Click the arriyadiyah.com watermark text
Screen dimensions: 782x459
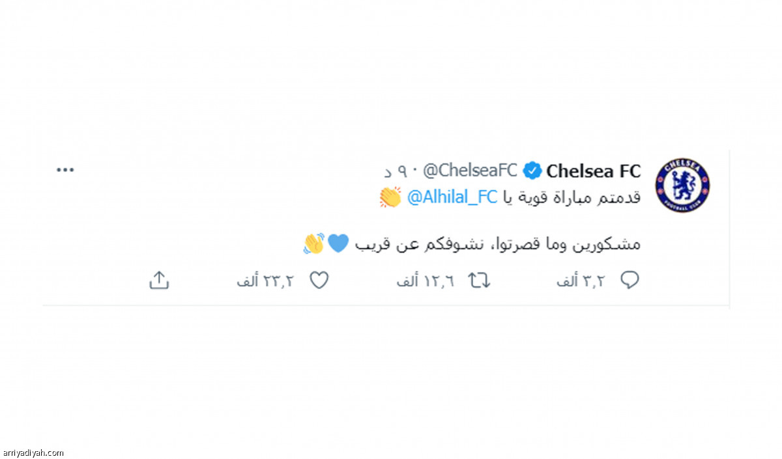click(33, 453)
